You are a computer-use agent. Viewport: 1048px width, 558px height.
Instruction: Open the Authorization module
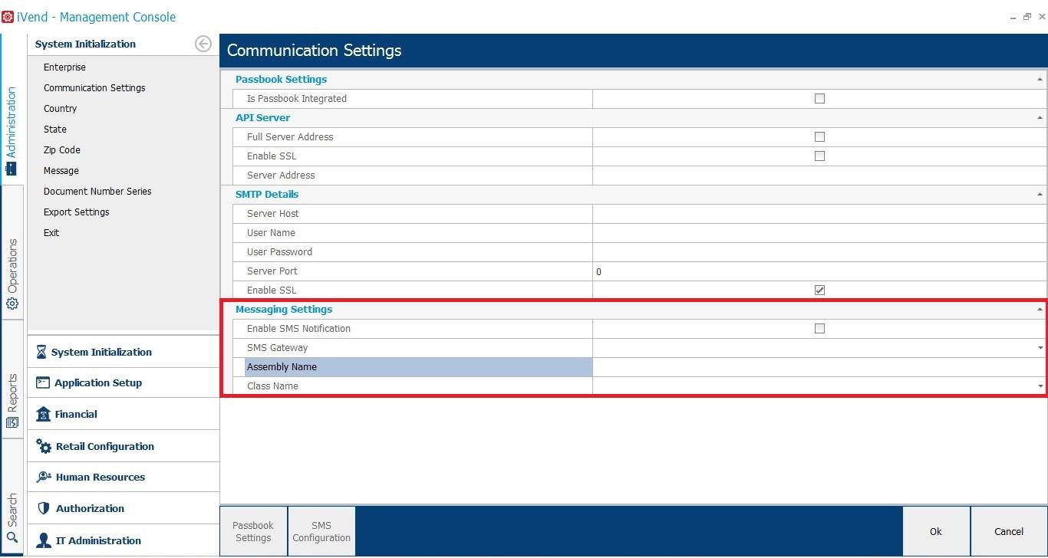tap(124, 508)
